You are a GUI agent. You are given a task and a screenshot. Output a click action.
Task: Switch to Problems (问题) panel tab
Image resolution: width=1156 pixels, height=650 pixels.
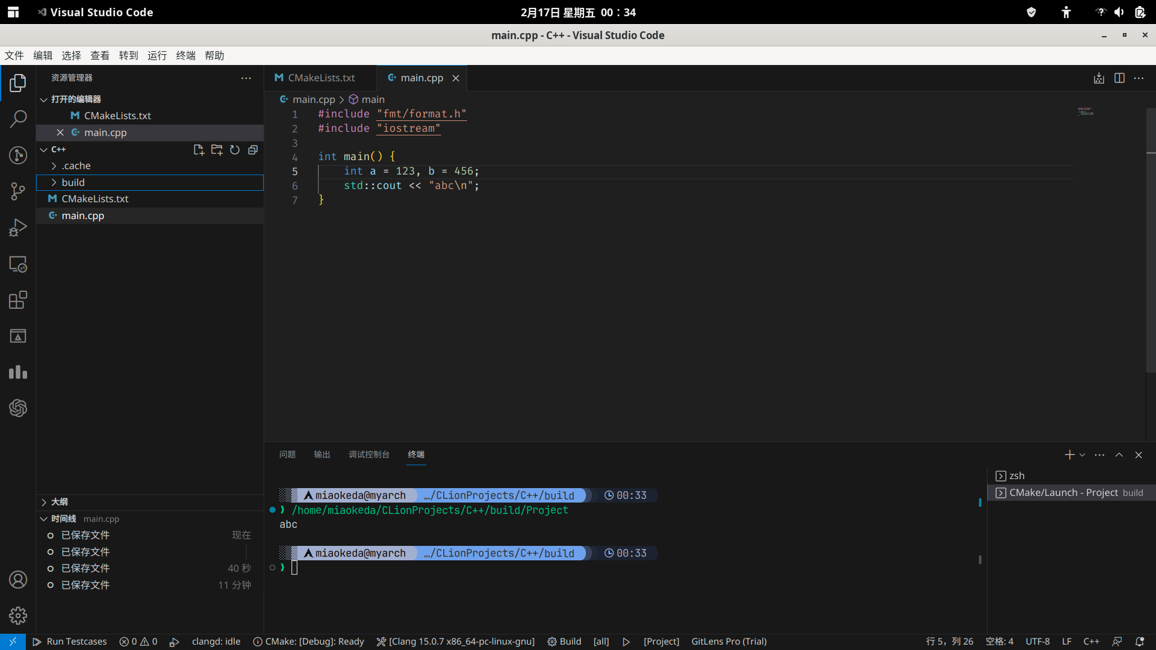point(287,454)
